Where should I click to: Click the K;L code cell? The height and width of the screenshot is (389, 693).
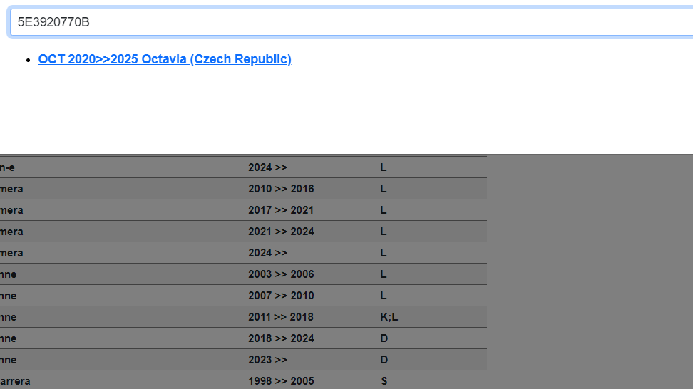click(x=389, y=317)
